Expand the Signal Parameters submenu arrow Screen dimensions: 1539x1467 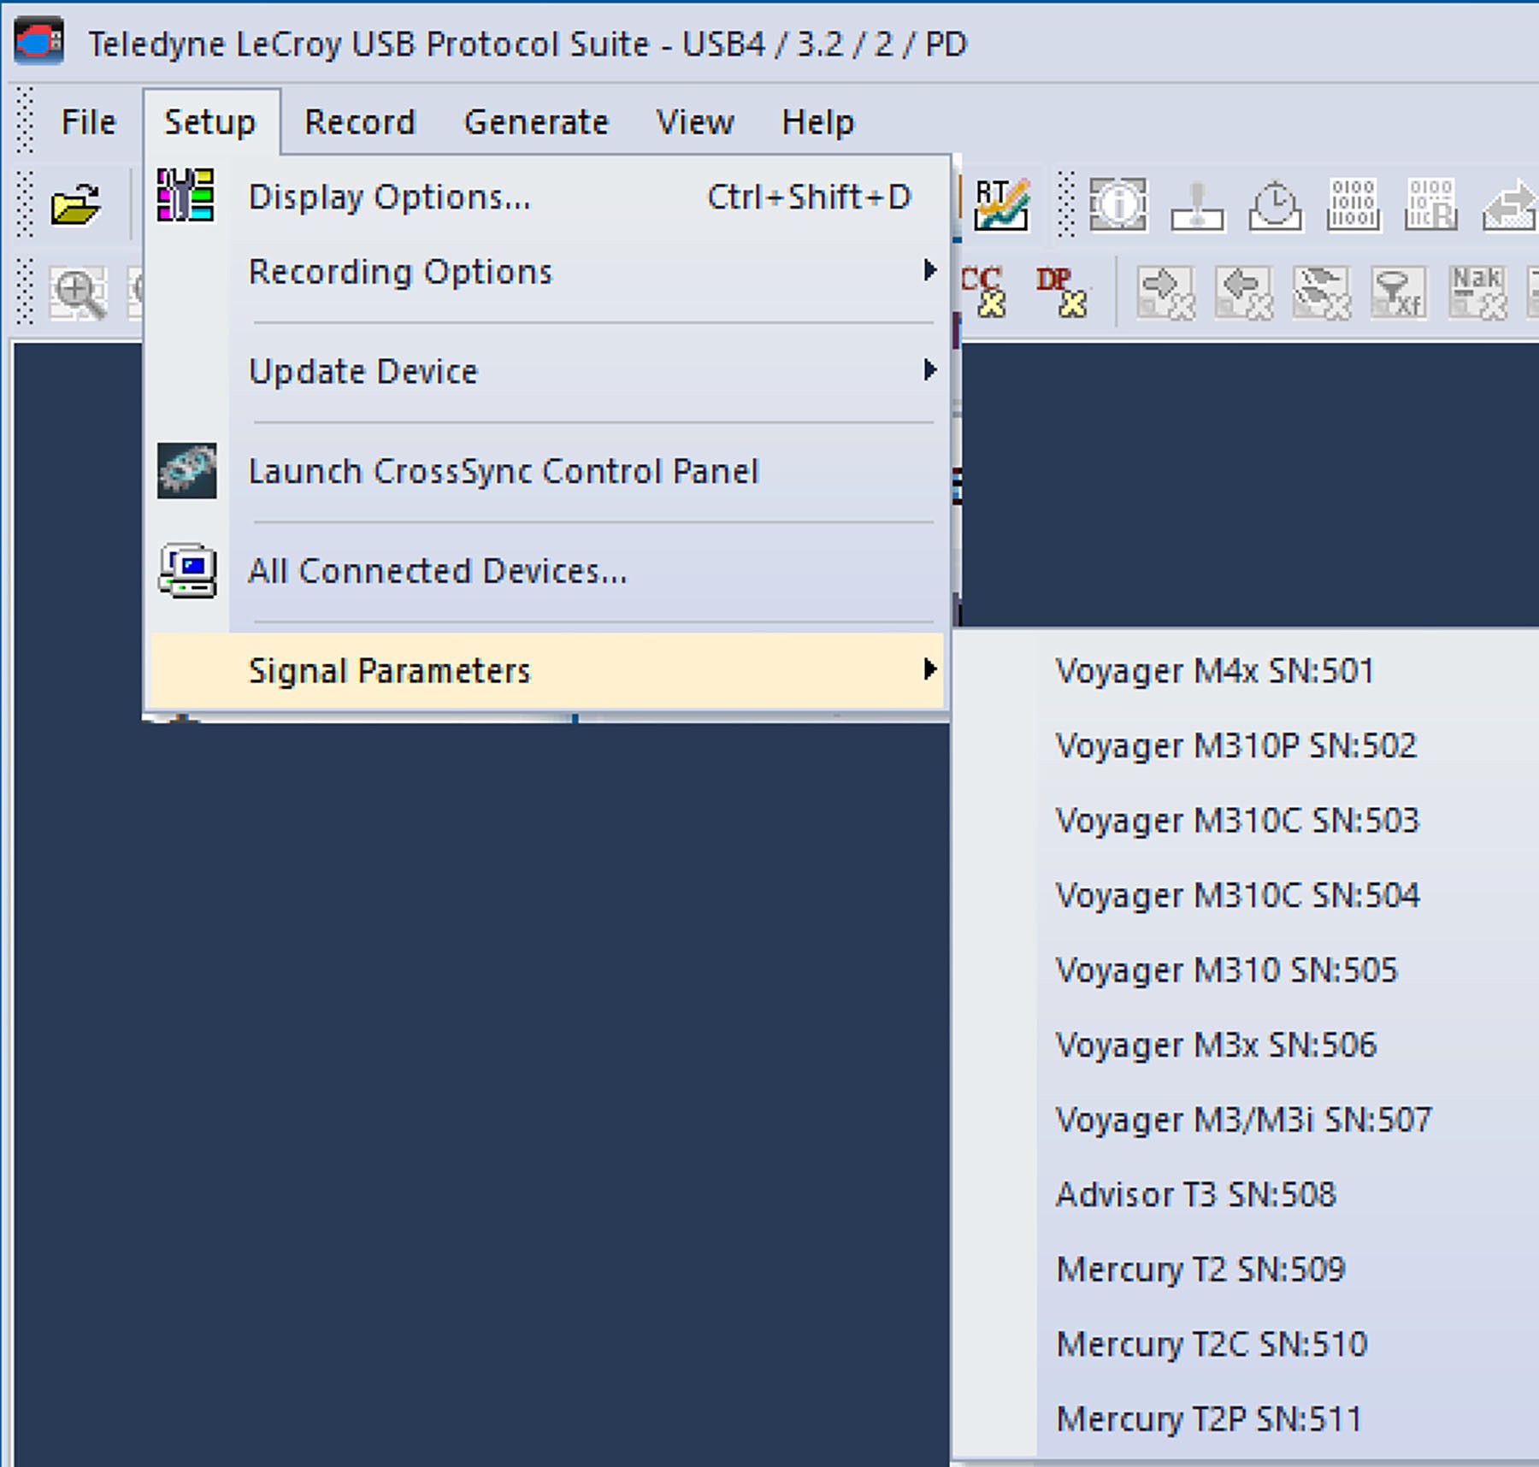click(929, 669)
